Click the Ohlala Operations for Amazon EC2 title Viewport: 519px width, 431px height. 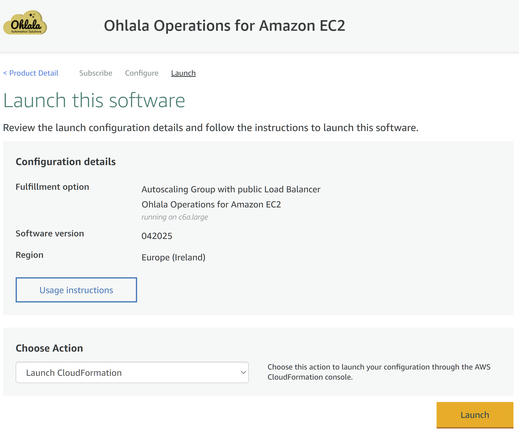click(224, 26)
